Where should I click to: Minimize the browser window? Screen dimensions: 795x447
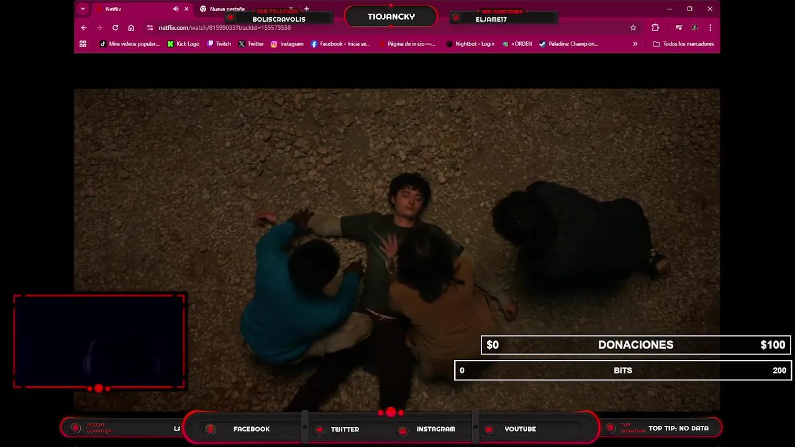pyautogui.click(x=670, y=9)
